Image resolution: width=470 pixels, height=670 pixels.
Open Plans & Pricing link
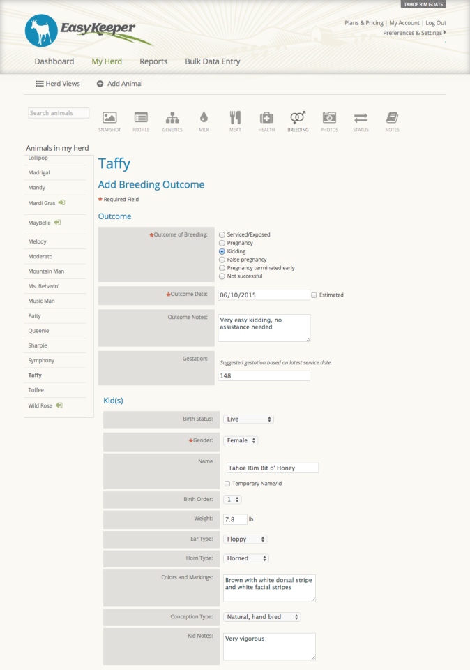coord(364,23)
